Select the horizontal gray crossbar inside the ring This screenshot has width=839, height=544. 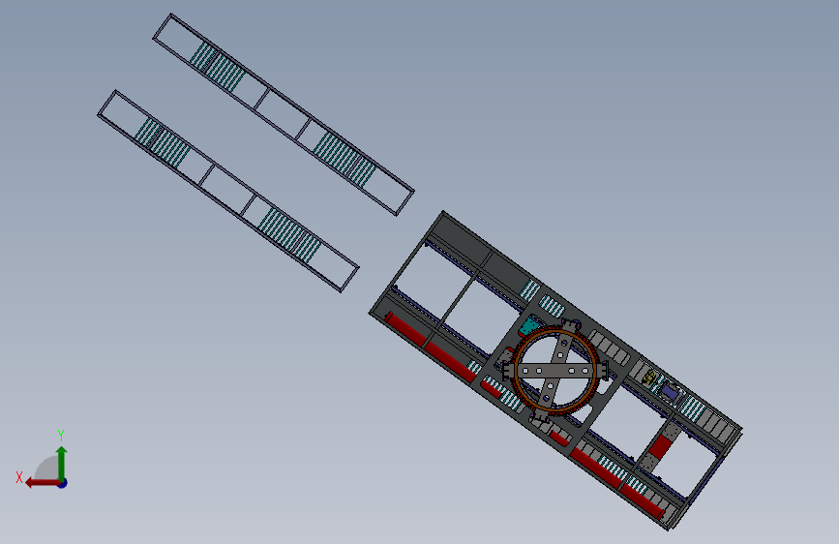click(x=554, y=371)
